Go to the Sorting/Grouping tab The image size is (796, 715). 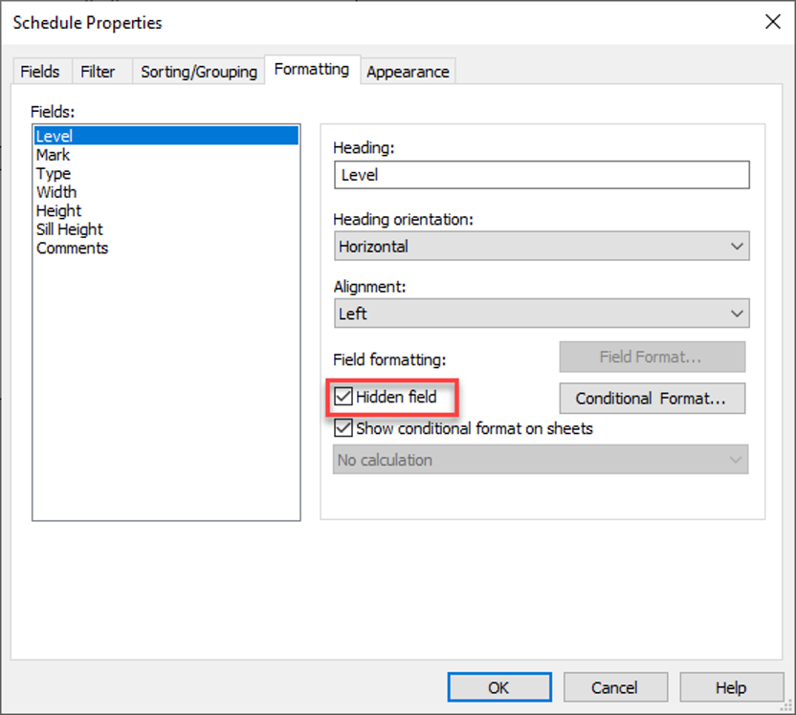(199, 72)
